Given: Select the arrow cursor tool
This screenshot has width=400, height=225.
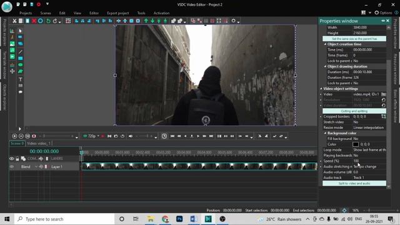Looking at the screenshot, I should click(21, 31).
